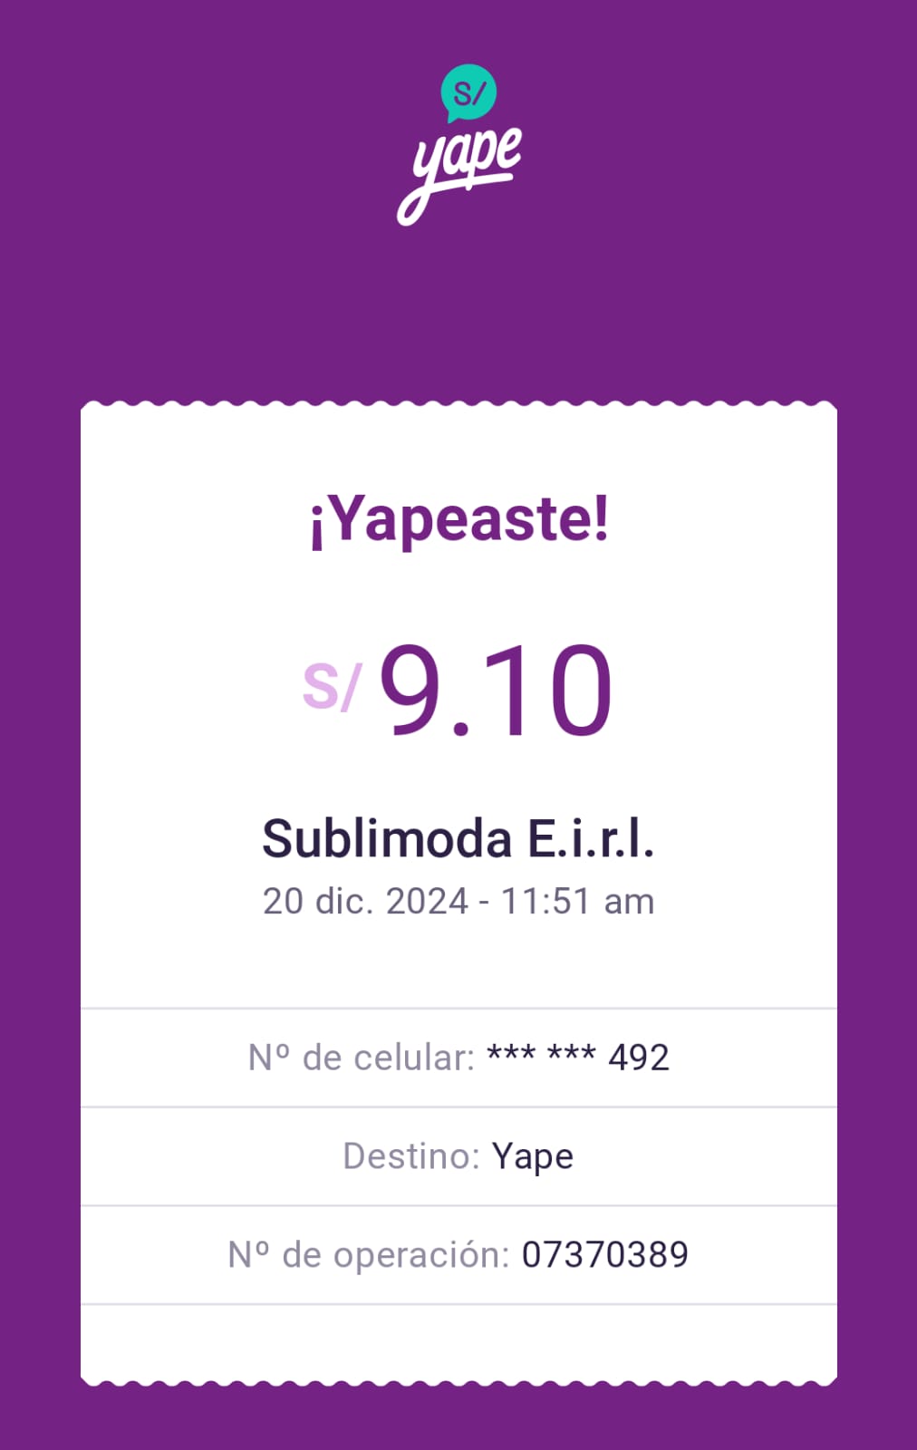Click the letter E in E.i.r.l.
Viewport: 917px width, 1450px height.
(x=542, y=839)
